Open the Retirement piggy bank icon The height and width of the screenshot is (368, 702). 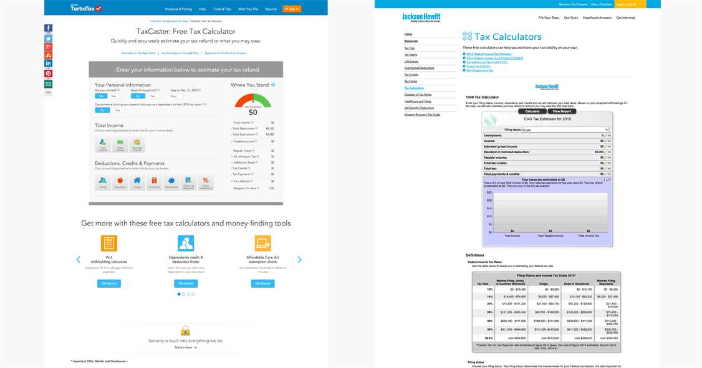pyautogui.click(x=171, y=182)
